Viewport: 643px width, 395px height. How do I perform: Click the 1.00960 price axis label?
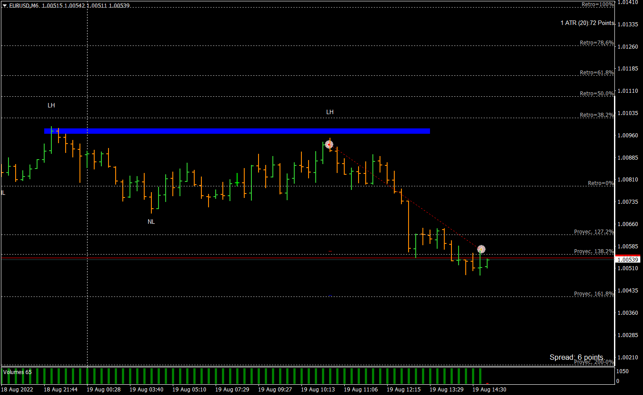click(628, 136)
